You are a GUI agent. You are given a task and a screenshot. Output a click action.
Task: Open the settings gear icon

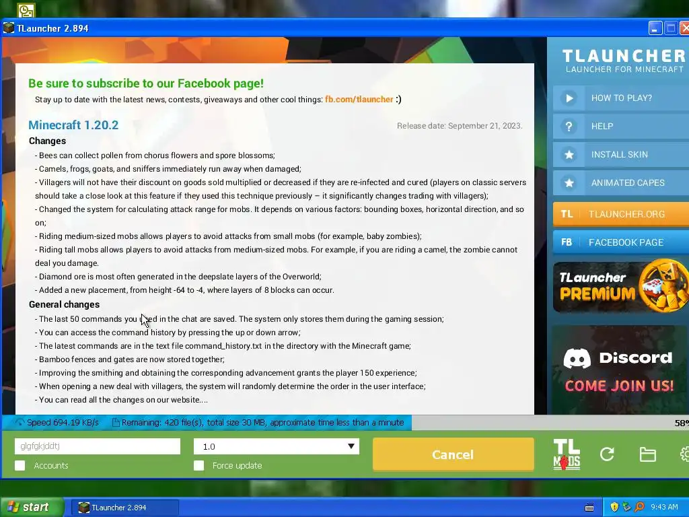(x=684, y=454)
